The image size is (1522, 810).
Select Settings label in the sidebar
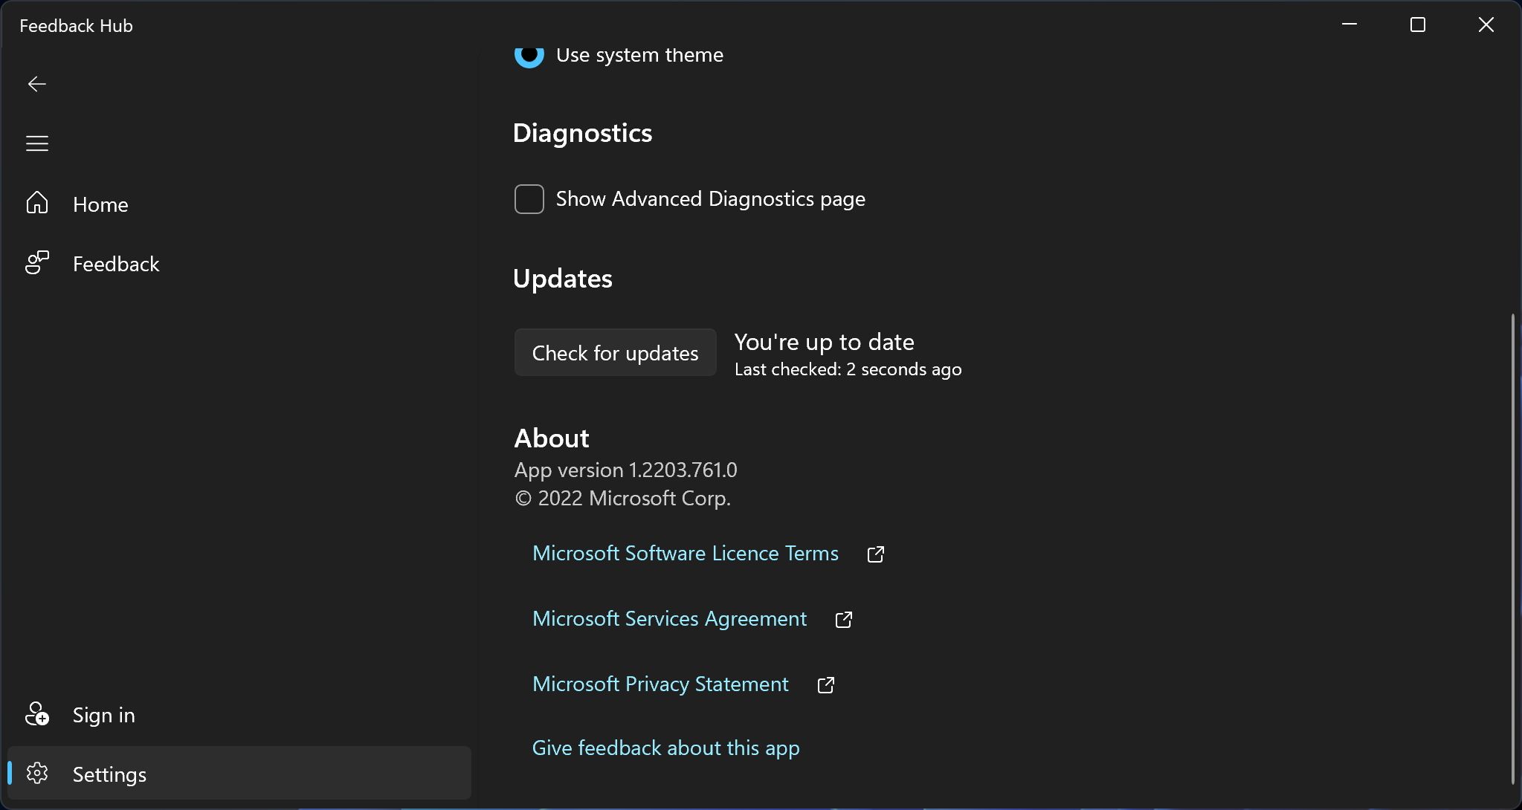[109, 774]
